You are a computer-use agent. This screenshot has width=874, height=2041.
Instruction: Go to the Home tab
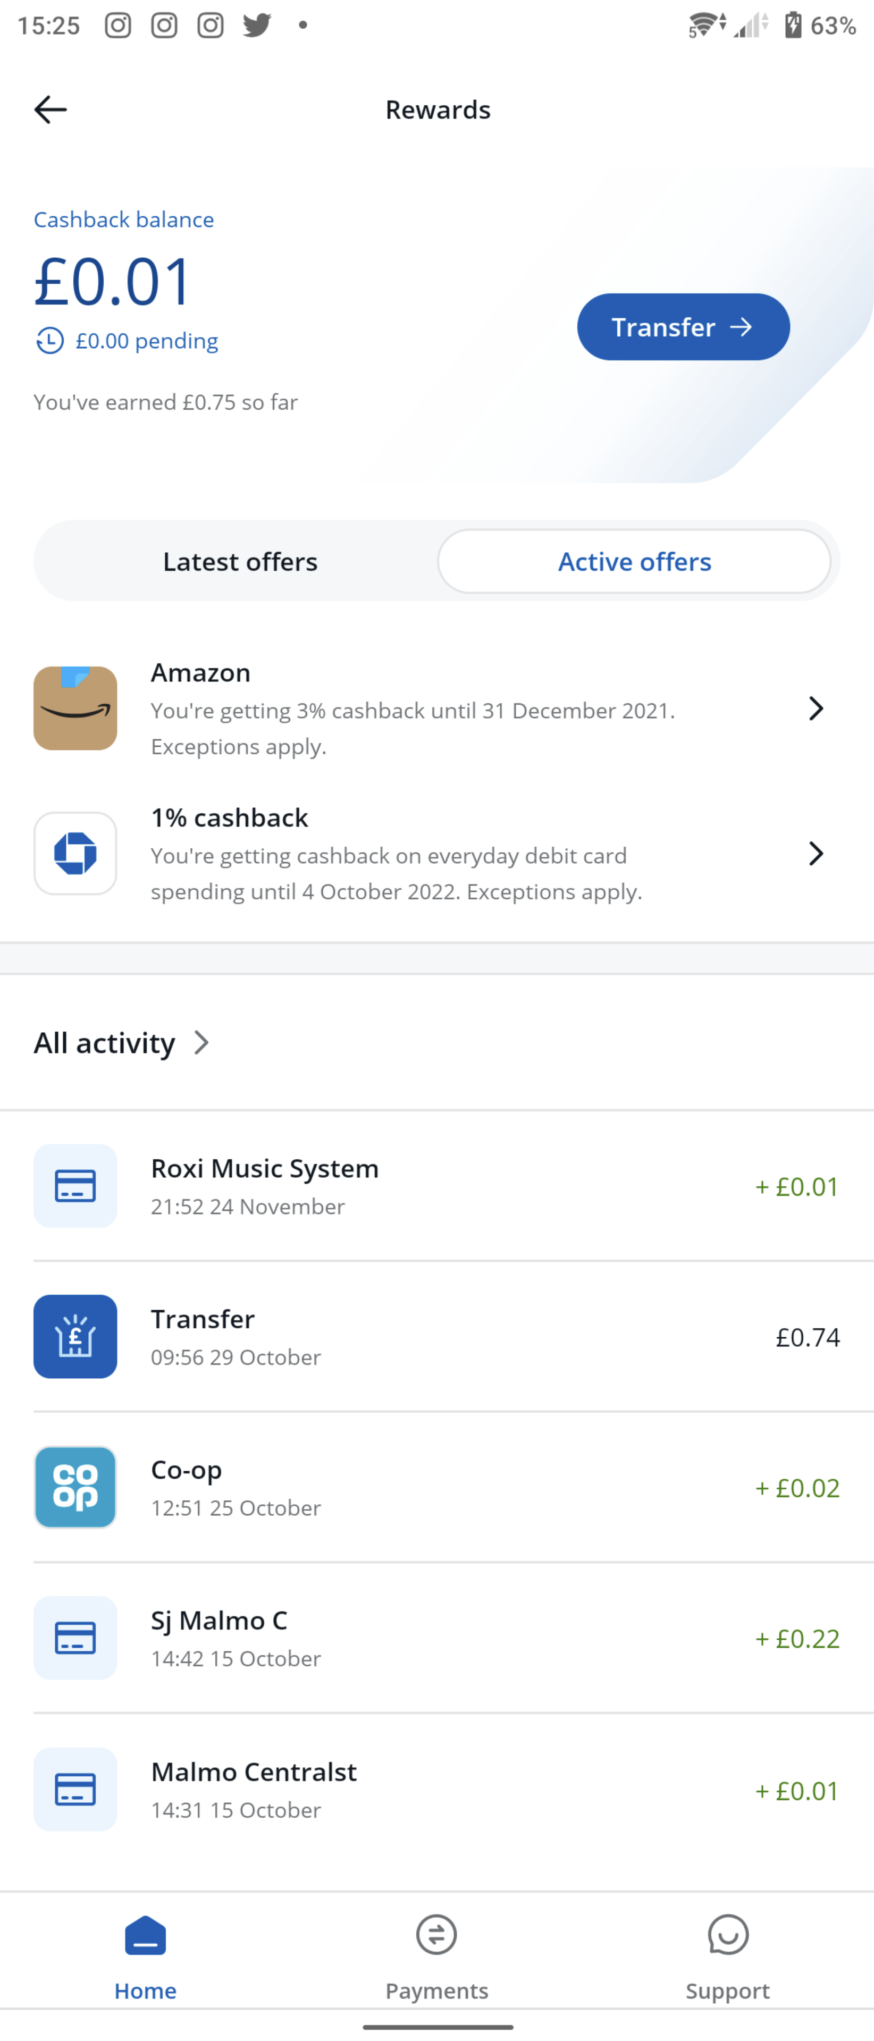[x=146, y=1954]
